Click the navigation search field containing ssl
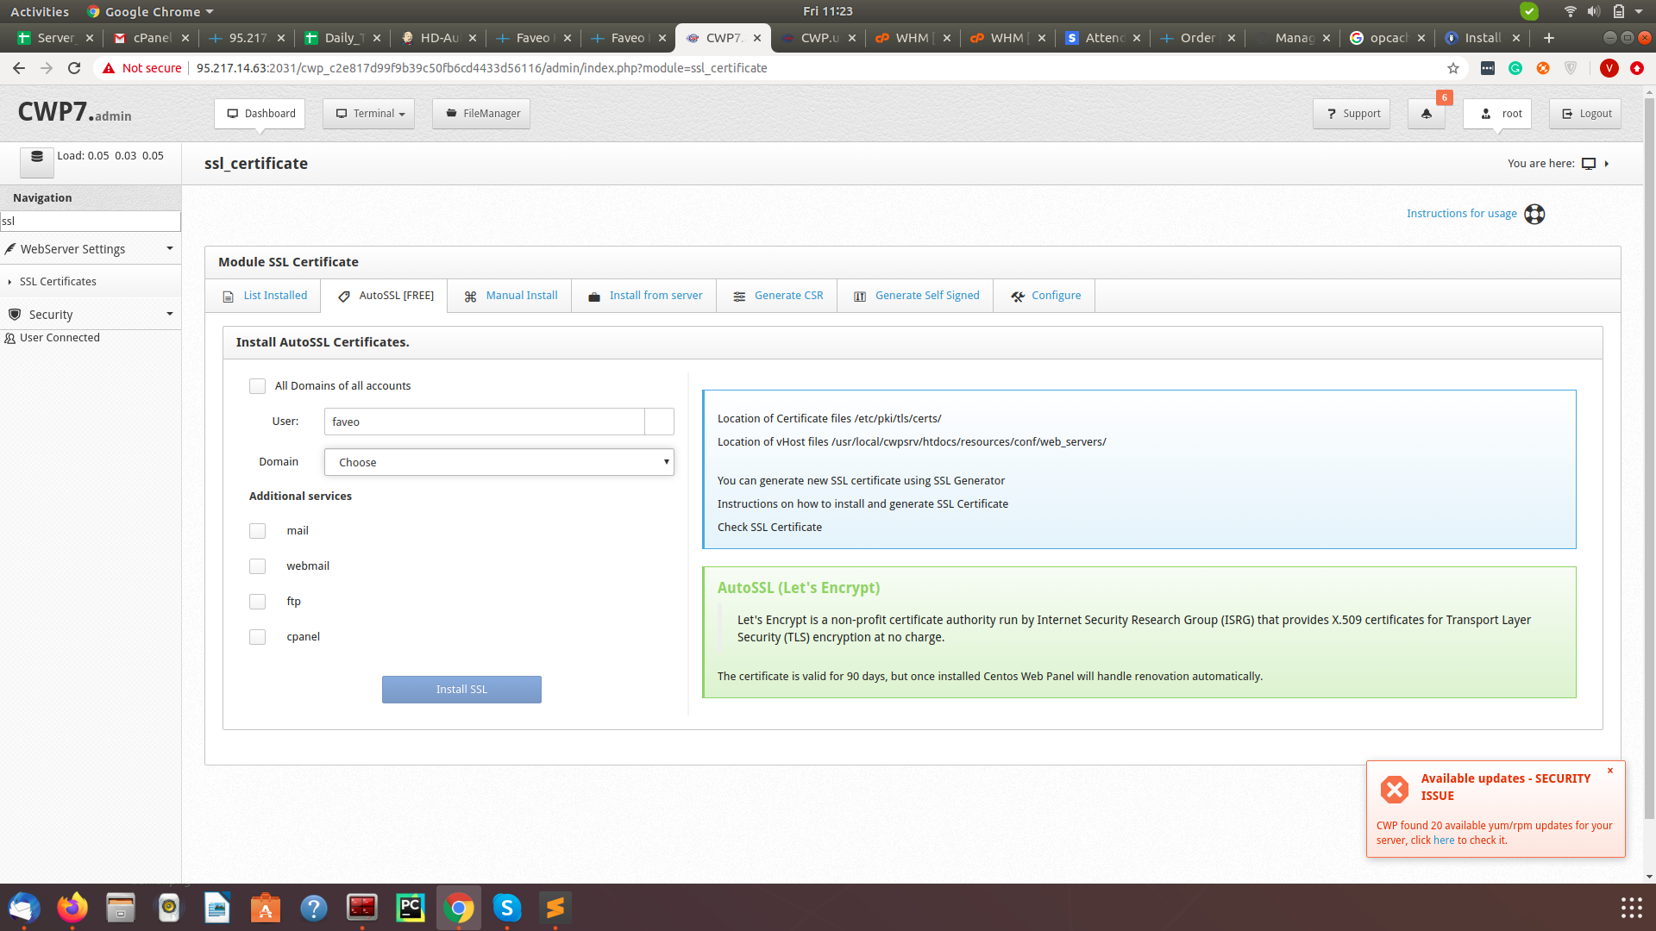Viewport: 1656px width, 931px height. (91, 222)
